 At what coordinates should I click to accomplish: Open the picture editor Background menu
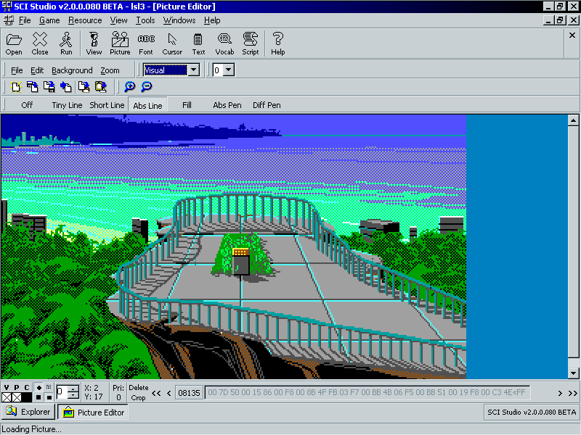[x=72, y=70]
